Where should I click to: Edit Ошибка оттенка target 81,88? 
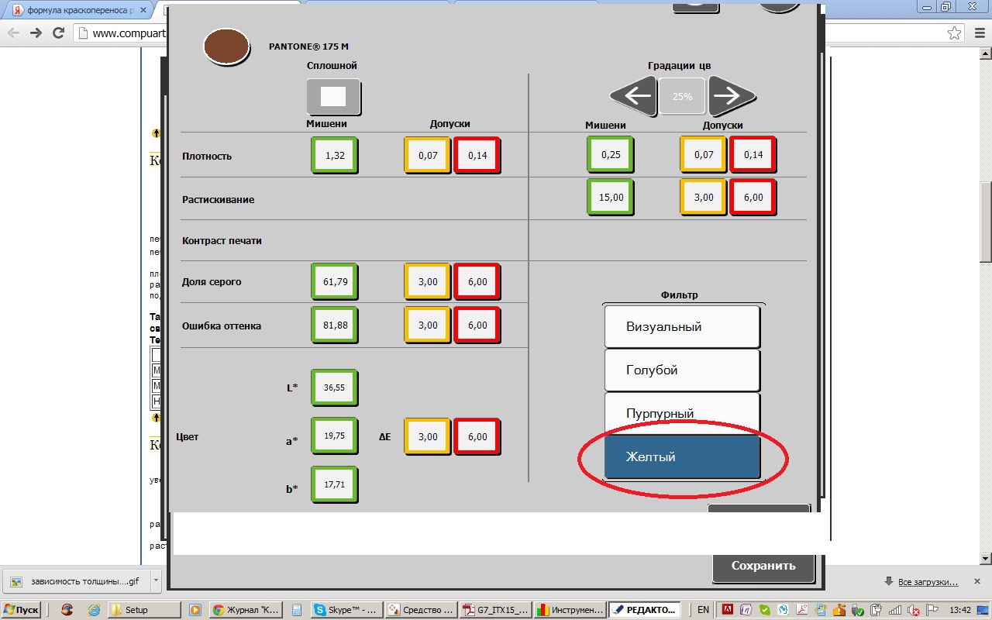334,325
